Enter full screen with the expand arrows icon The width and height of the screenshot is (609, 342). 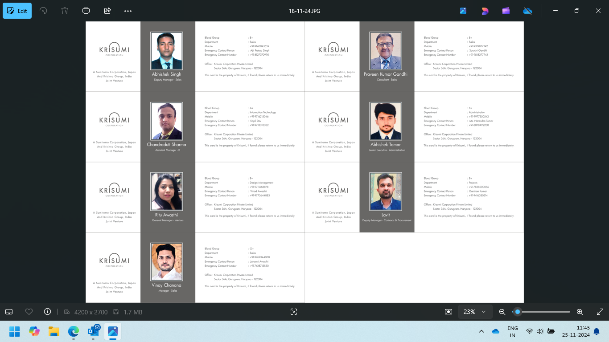click(x=600, y=312)
